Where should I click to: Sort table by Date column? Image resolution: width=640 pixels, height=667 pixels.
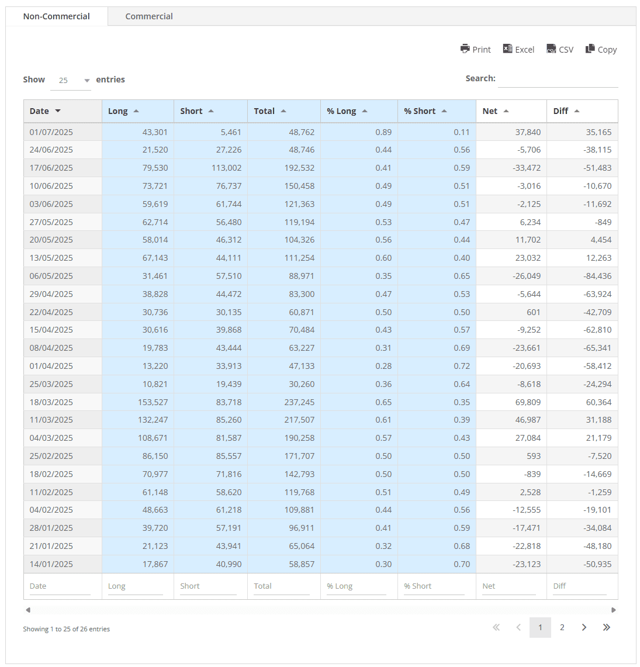(x=45, y=111)
